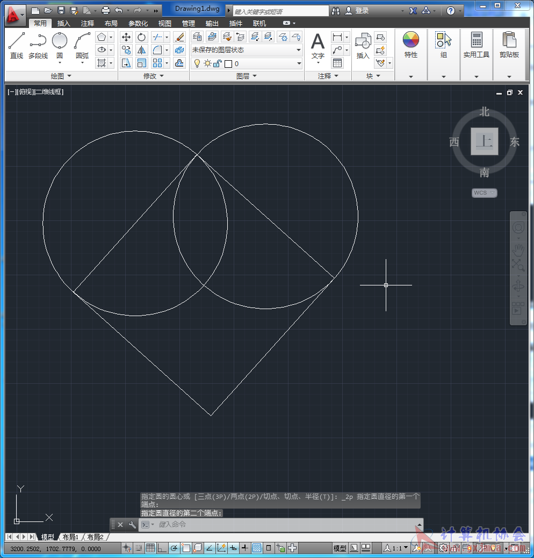Toggle Ortho Mode in status bar
The width and height of the screenshot is (534, 558).
162,548
